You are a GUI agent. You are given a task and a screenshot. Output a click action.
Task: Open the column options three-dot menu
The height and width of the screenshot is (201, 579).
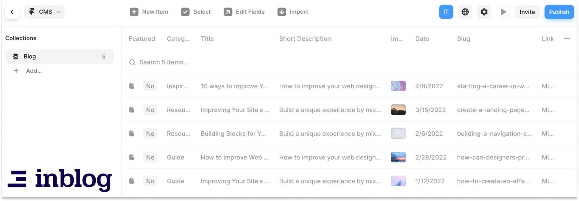567,39
